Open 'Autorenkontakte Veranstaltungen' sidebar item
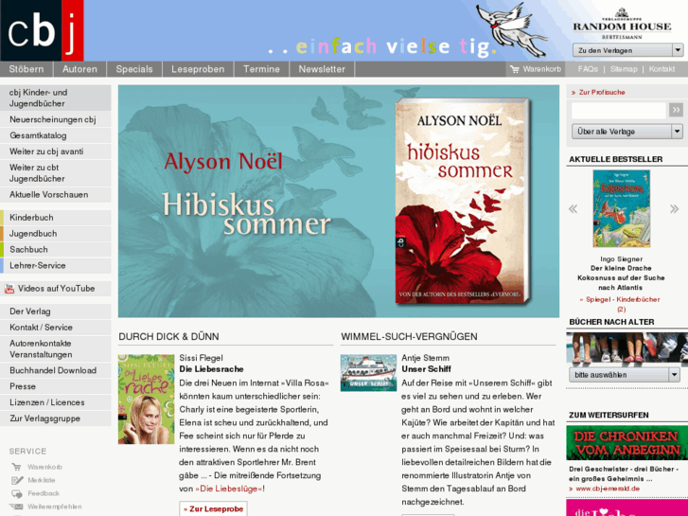The height and width of the screenshot is (516, 688). pyautogui.click(x=55, y=348)
